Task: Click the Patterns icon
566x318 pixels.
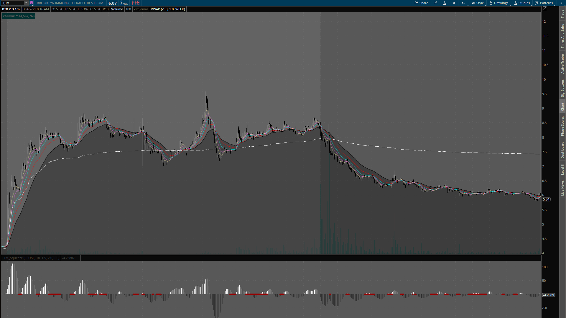Action: tap(544, 3)
